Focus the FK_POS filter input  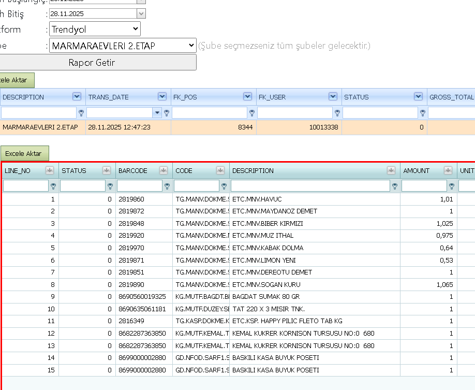point(210,113)
